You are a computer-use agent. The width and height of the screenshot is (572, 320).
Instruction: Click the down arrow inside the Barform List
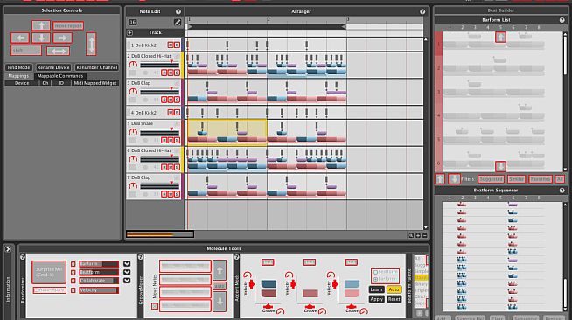point(500,166)
